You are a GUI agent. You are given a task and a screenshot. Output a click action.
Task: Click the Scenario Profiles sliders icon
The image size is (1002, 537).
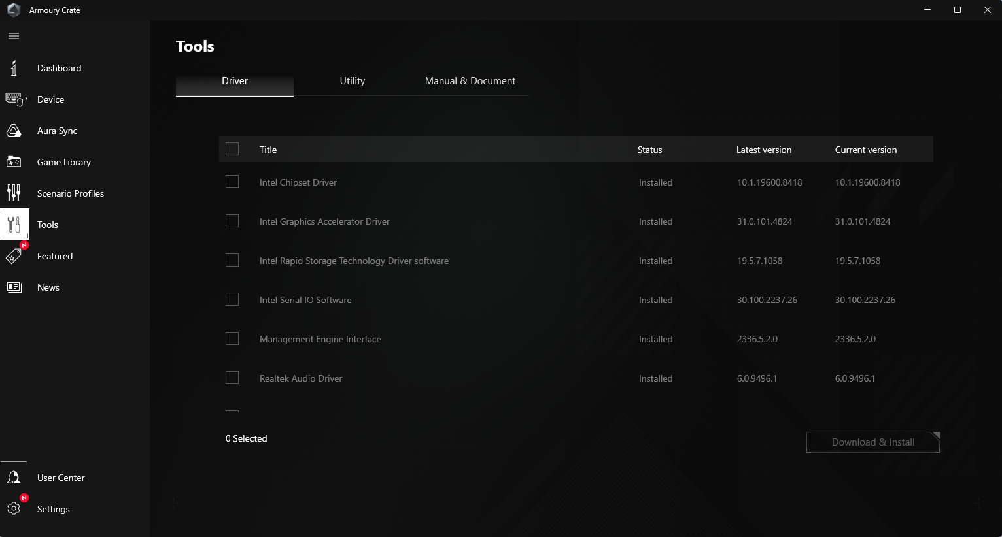coord(14,193)
